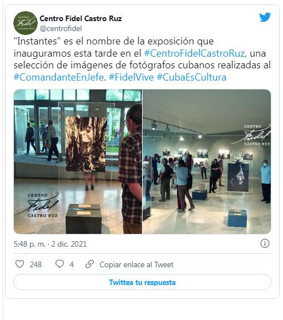Click the 248 likes count
Image resolution: width=283 pixels, height=320 pixels.
click(36, 264)
